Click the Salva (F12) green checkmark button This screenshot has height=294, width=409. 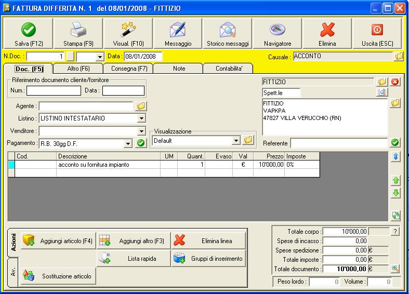coord(29,33)
